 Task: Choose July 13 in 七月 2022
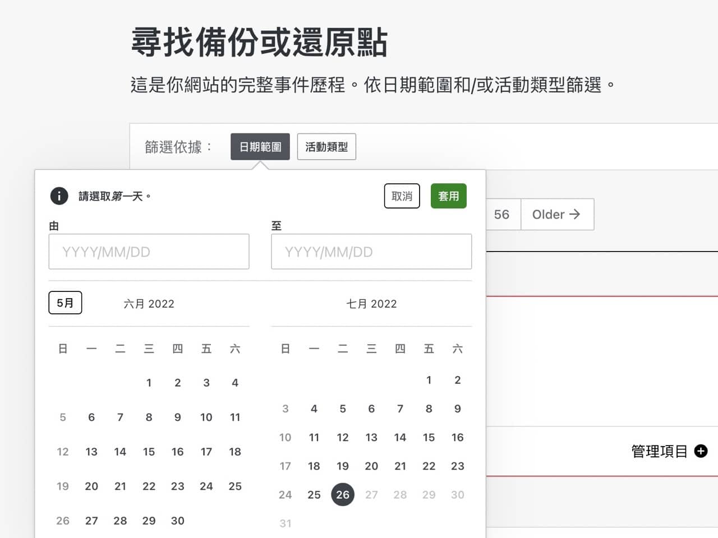pos(371,437)
